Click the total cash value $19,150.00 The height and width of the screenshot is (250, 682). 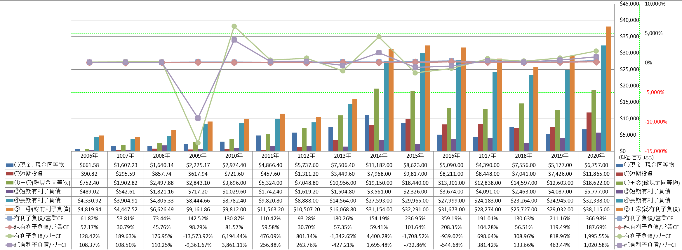point(379,183)
